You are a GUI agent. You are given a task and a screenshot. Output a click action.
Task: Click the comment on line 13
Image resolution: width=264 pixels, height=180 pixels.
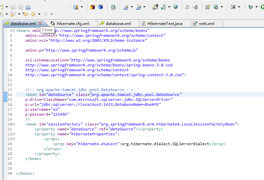tap(79, 90)
